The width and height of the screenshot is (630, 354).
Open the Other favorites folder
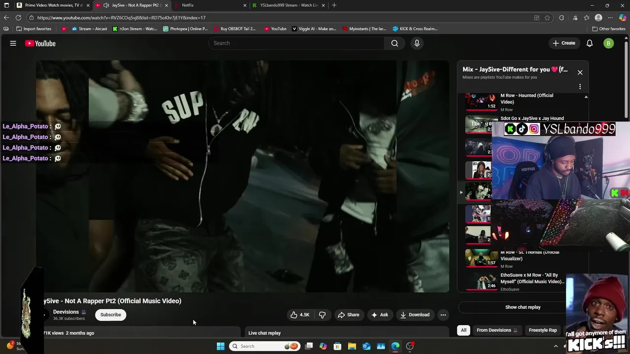(x=608, y=29)
